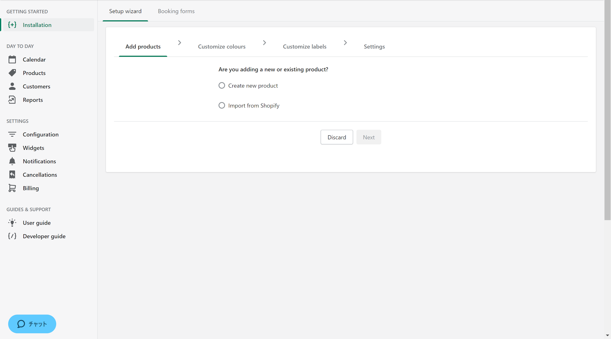Image resolution: width=611 pixels, height=339 pixels.
Task: Click the chevron after Add products step
Action: coord(180,43)
